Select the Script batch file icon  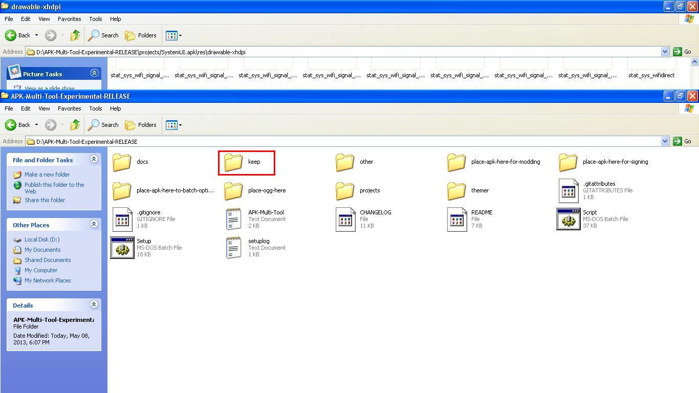[569, 220]
